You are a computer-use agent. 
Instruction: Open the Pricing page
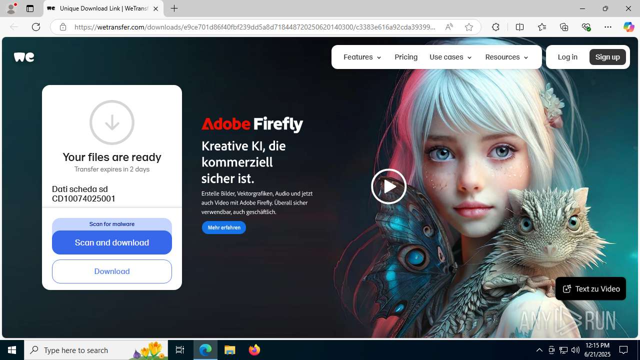406,57
